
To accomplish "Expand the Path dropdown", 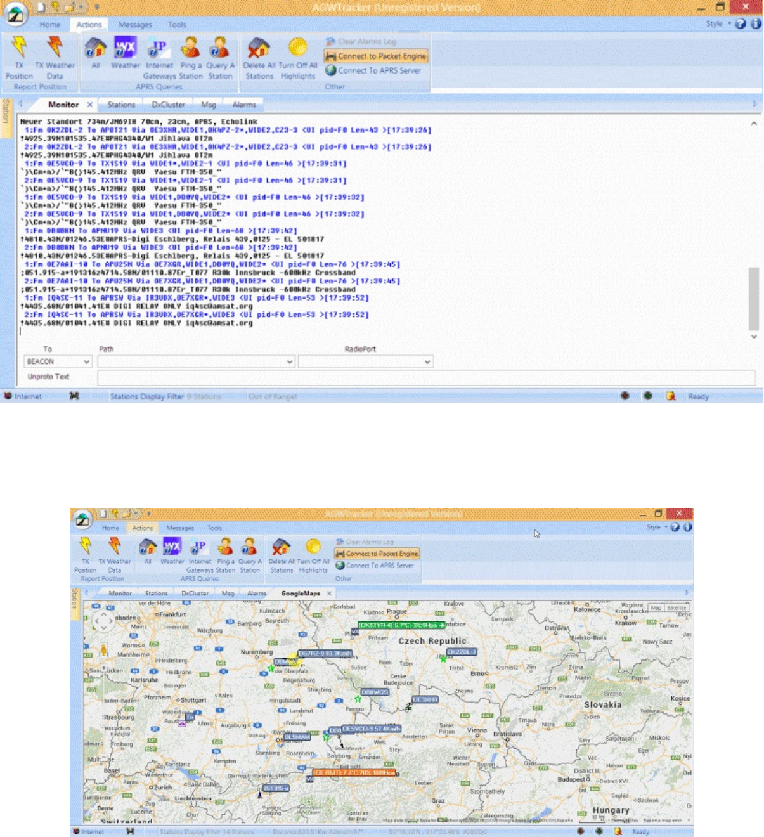I will (x=290, y=361).
